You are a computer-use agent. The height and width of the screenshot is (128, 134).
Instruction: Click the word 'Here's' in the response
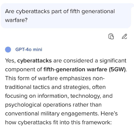[x=109, y=114]
